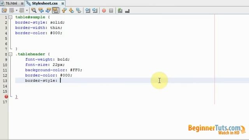Click line number 17 in gutter
Image resolution: width=249 pixels, height=140 pixels.
click(x=5, y=102)
